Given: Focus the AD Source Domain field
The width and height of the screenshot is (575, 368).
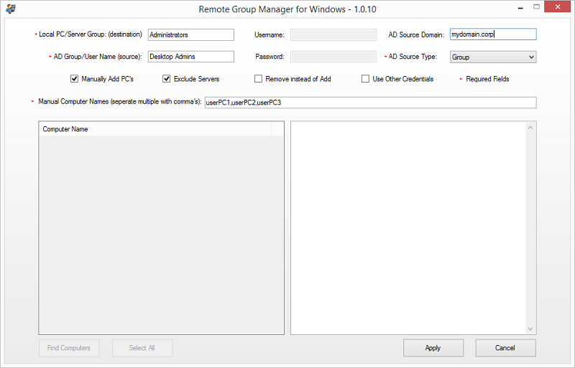Looking at the screenshot, I should pyautogui.click(x=493, y=34).
